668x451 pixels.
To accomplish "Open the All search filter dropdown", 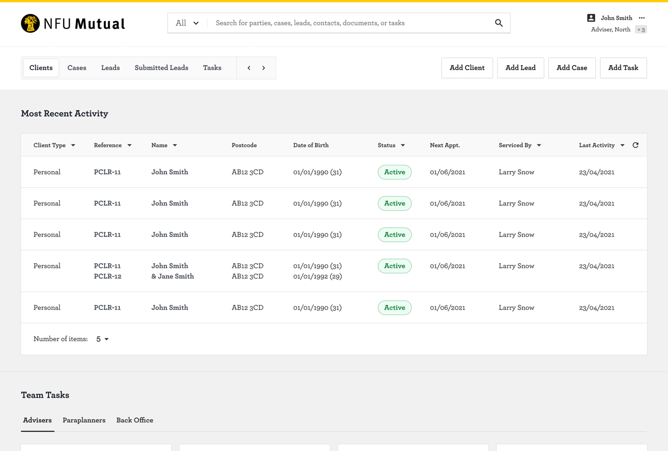I will click(187, 23).
